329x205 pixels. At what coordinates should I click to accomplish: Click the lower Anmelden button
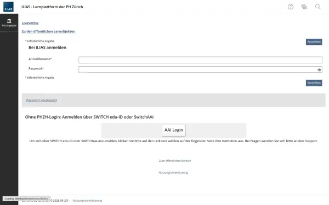(x=314, y=83)
